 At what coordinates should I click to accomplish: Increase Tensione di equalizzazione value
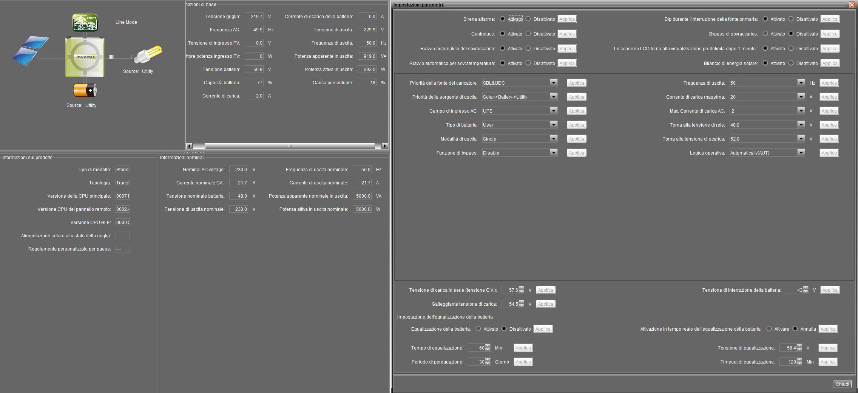799,346
